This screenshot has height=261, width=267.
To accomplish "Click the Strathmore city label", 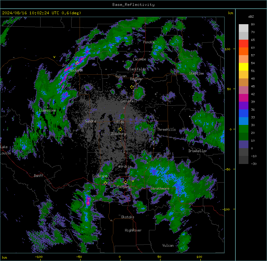I will (x=160, y=188).
